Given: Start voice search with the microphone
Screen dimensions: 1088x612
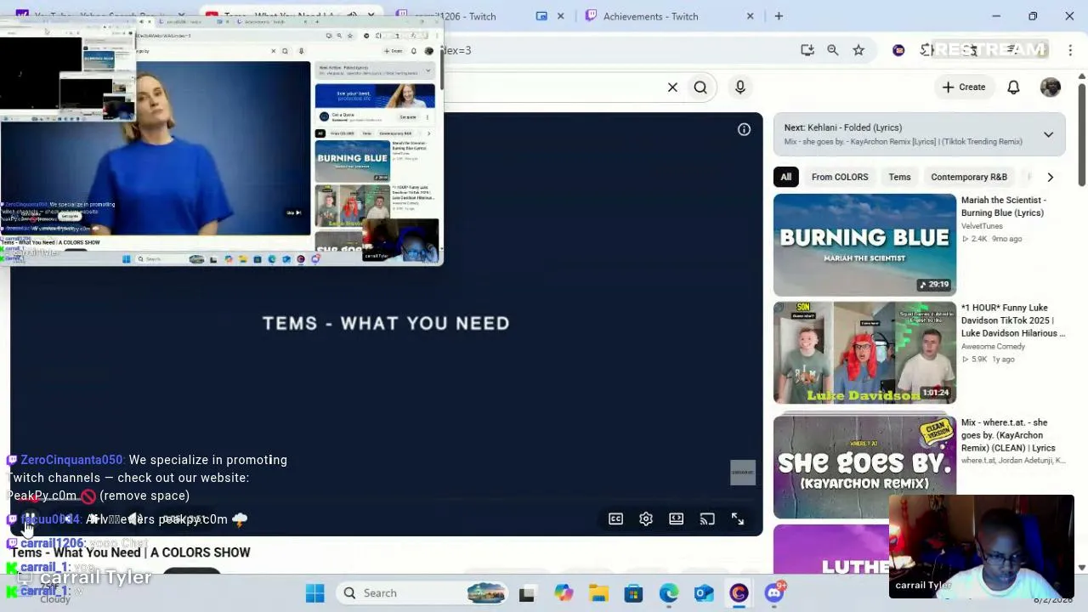Looking at the screenshot, I should 740,87.
